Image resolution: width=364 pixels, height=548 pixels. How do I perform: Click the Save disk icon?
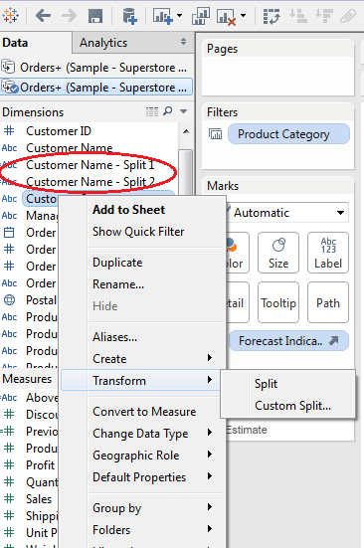pyautogui.click(x=95, y=16)
